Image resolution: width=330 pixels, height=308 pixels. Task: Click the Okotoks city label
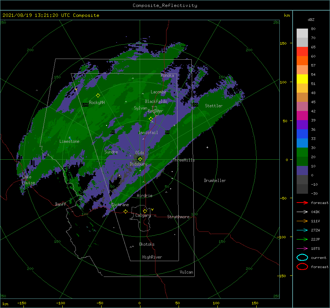pyautogui.click(x=147, y=244)
